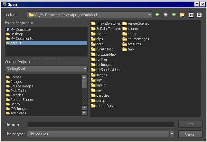Select the particles folder in file list
The height and width of the screenshot is (142, 207).
pyautogui.click(x=100, y=95)
